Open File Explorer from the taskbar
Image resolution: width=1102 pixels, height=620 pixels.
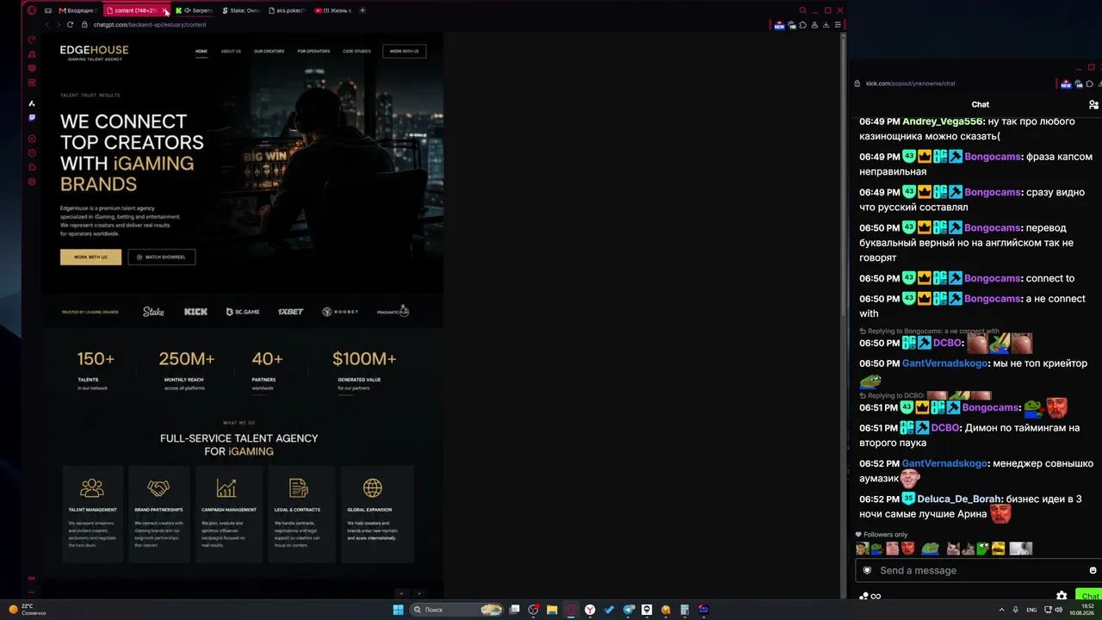[552, 610]
